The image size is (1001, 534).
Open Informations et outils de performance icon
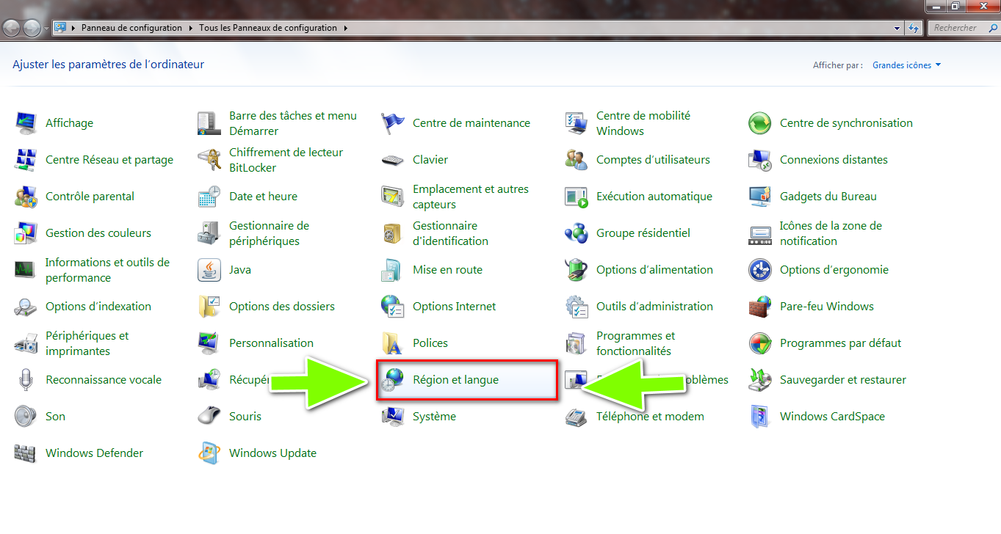tap(26, 270)
